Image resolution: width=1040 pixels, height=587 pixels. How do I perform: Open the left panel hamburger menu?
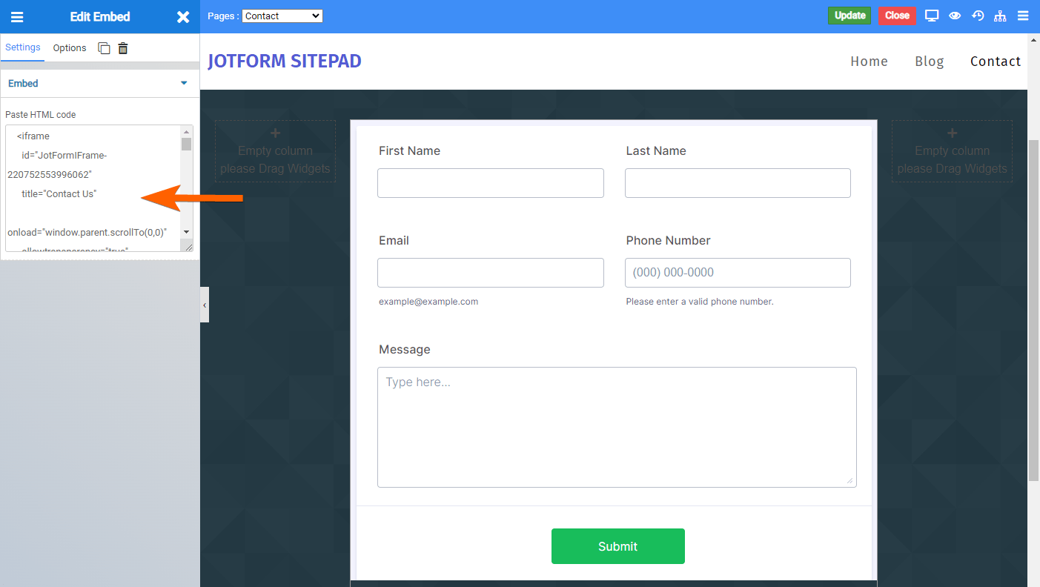(x=16, y=16)
